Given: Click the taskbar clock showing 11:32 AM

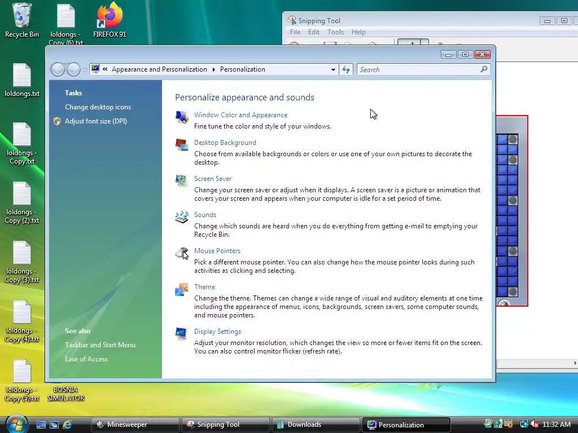Looking at the screenshot, I should click(556, 424).
